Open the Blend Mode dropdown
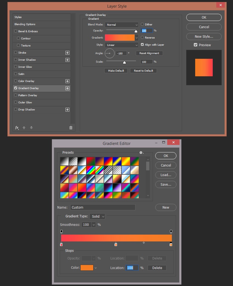This screenshot has height=286, width=233. click(122, 25)
